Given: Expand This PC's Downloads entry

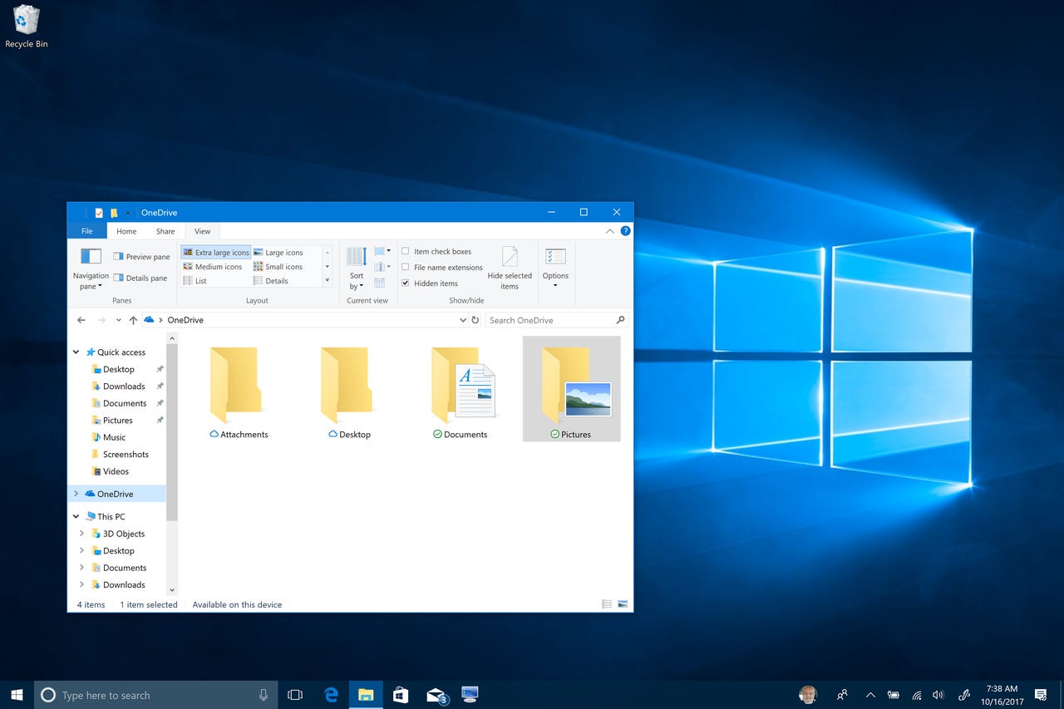Looking at the screenshot, I should (x=81, y=584).
